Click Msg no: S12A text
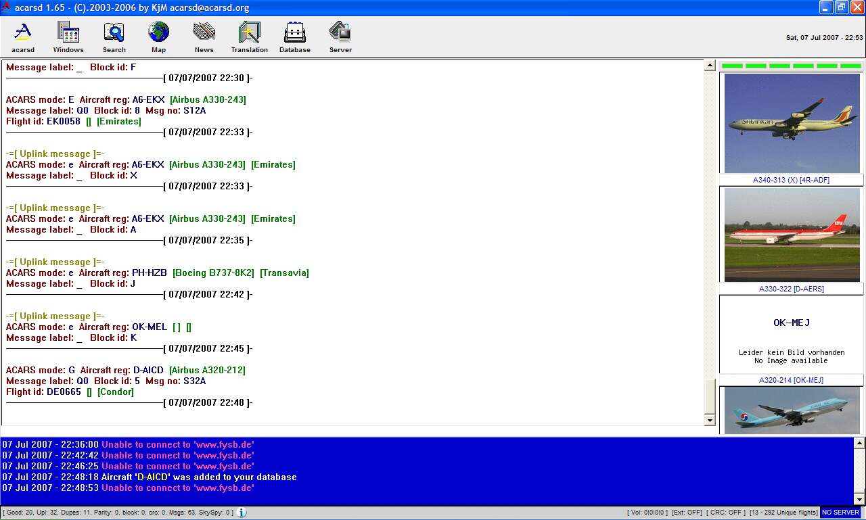 tap(176, 110)
